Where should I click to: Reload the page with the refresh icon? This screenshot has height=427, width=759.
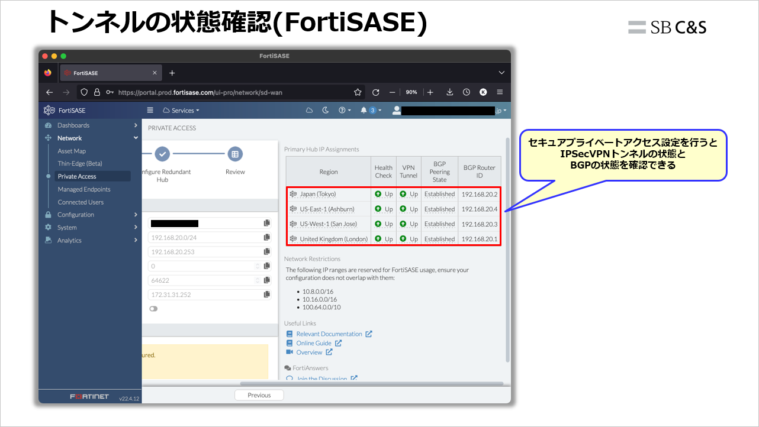point(375,92)
